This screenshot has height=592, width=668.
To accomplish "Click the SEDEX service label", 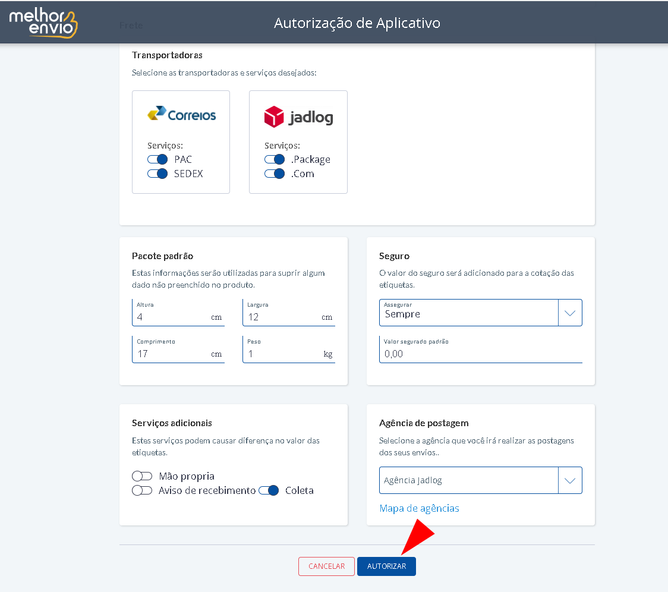I will coord(188,174).
